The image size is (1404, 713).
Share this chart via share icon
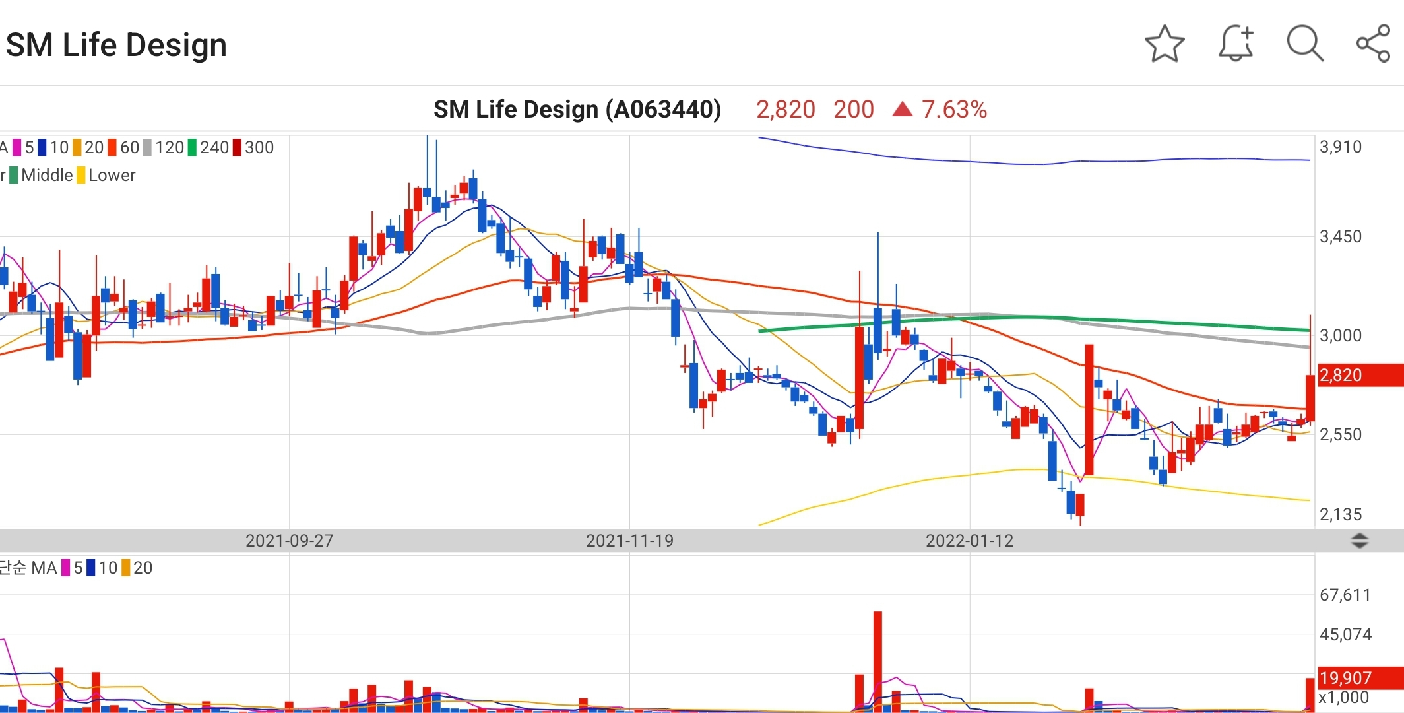click(1374, 44)
